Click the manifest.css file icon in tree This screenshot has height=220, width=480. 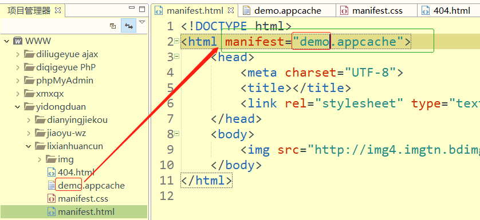click(52, 199)
